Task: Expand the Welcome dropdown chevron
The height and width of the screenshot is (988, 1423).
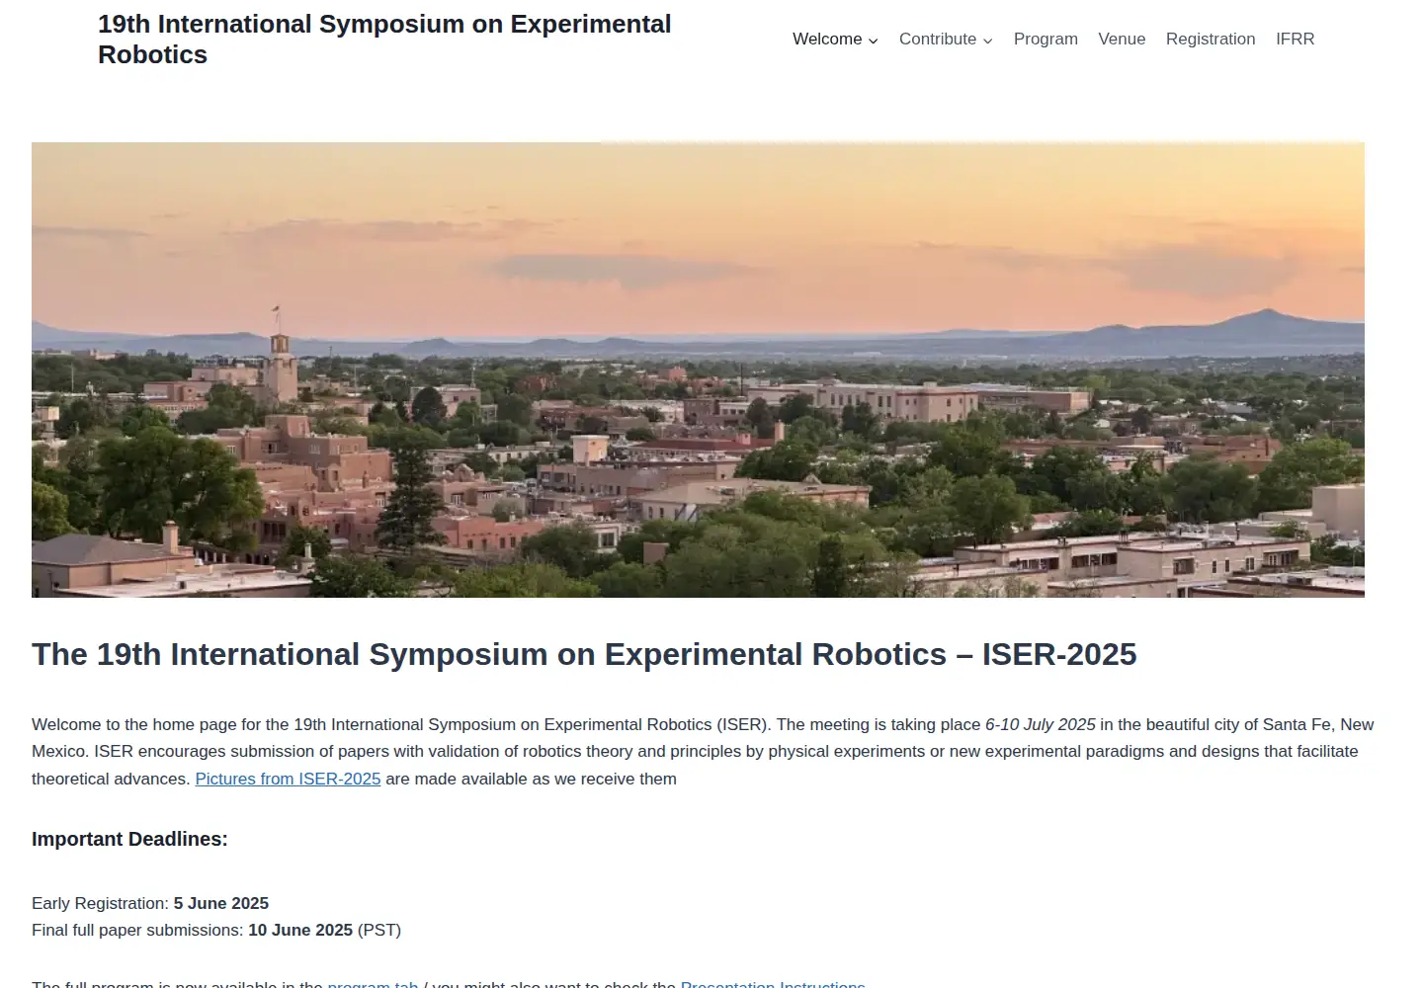Action: point(874,41)
